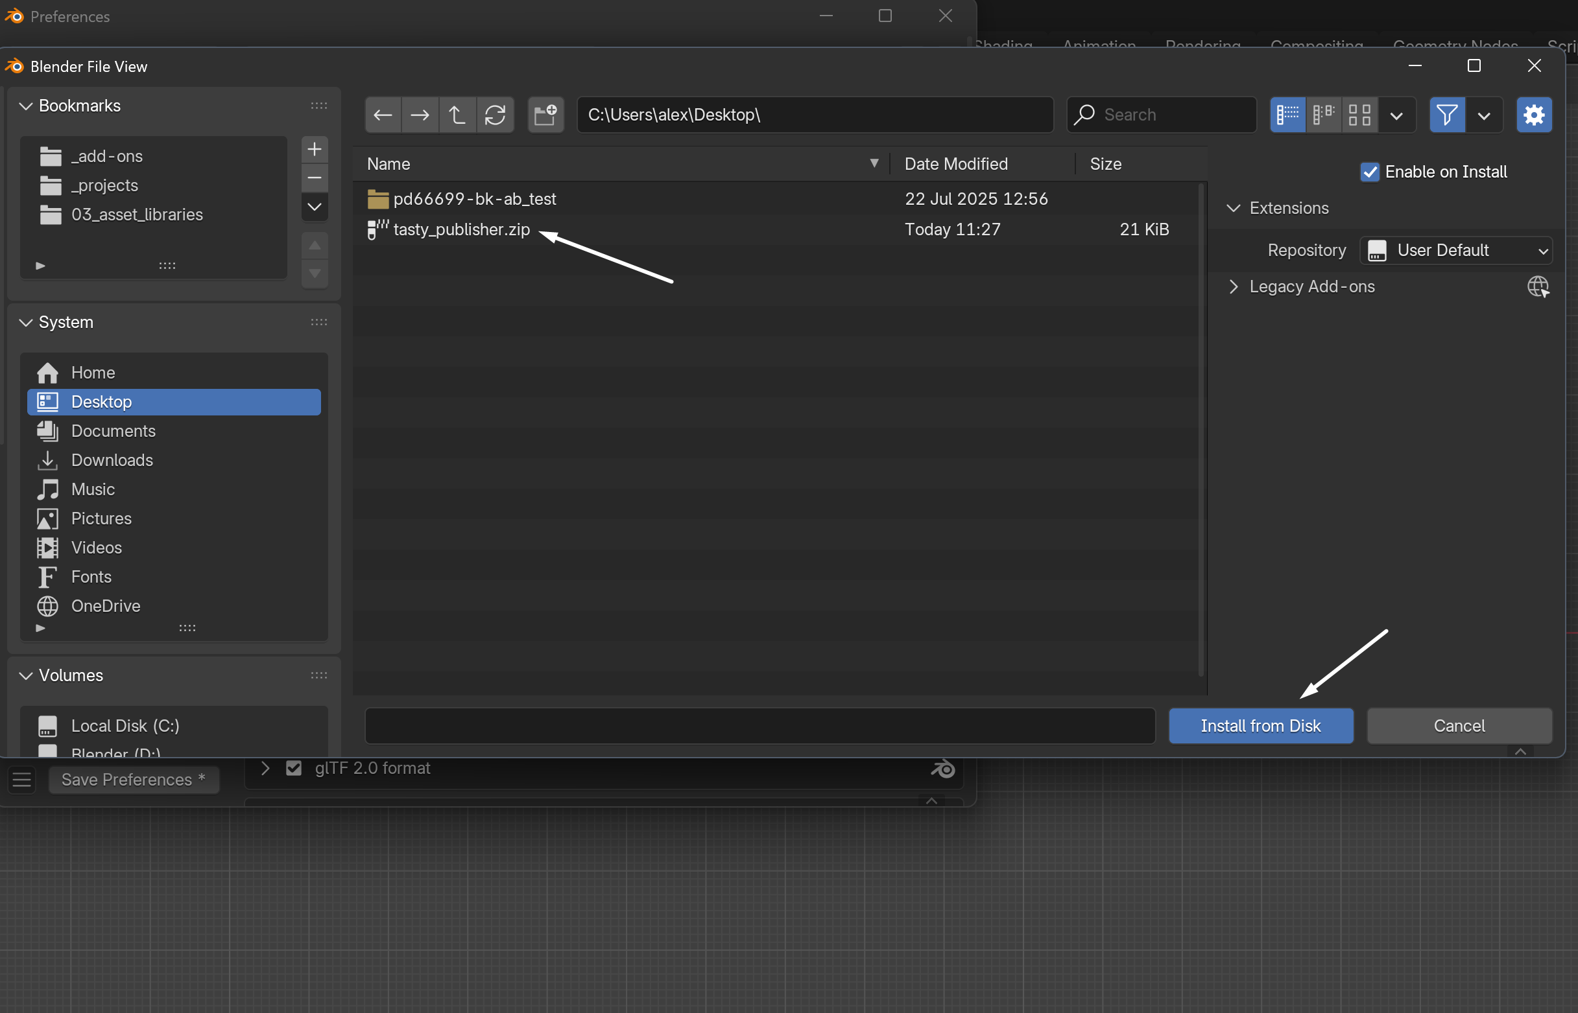Click the Legacy Add-ons globe icon
Image resolution: width=1578 pixels, height=1013 pixels.
[x=1538, y=287]
